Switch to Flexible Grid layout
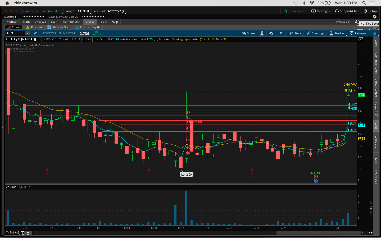 [58, 27]
